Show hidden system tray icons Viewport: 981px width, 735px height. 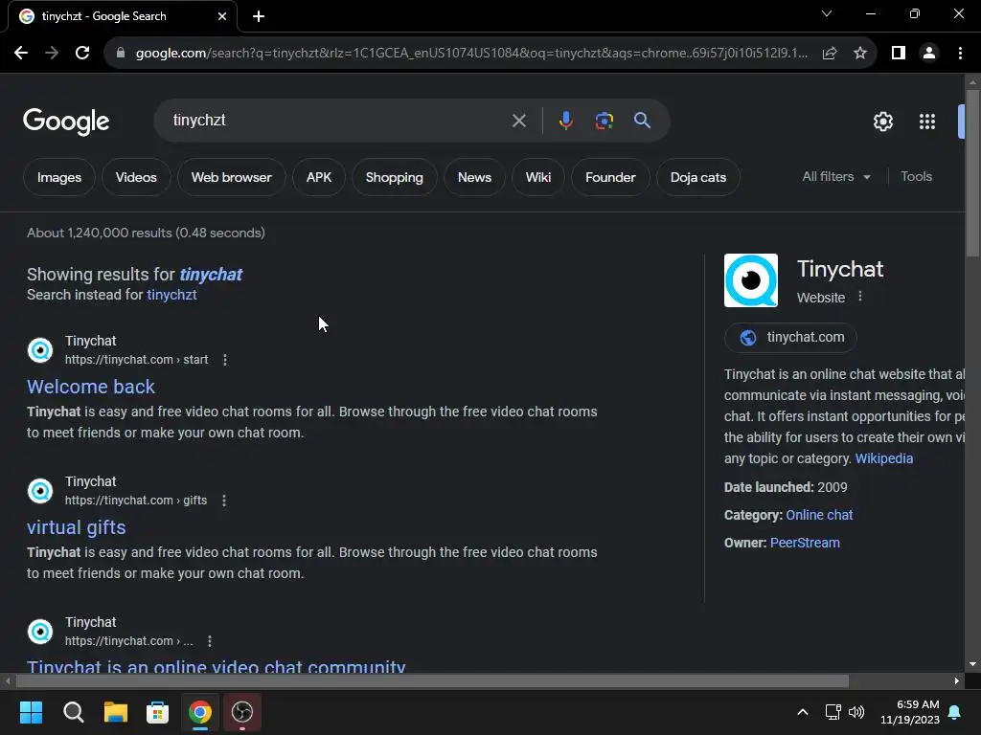(803, 712)
